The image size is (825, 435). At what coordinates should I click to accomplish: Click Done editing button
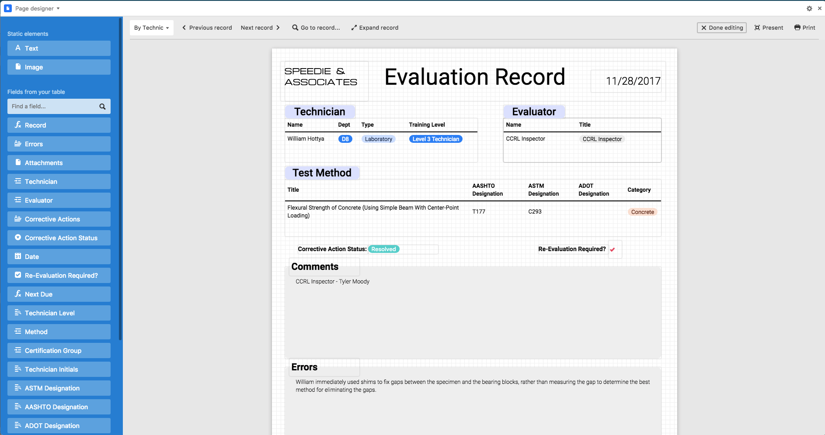pos(722,28)
